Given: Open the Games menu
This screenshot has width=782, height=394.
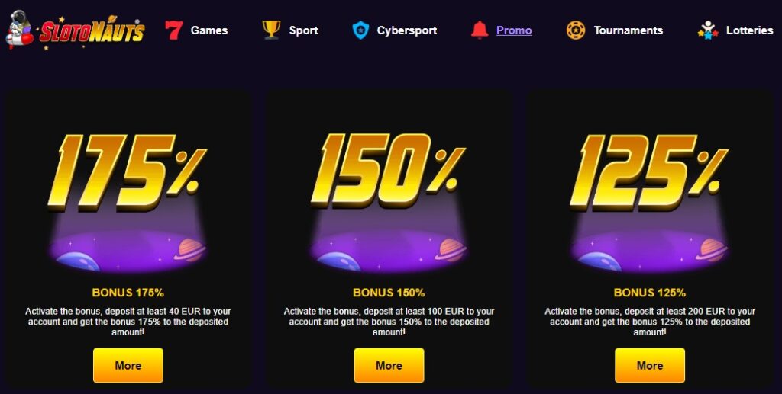Looking at the screenshot, I should 209,30.
